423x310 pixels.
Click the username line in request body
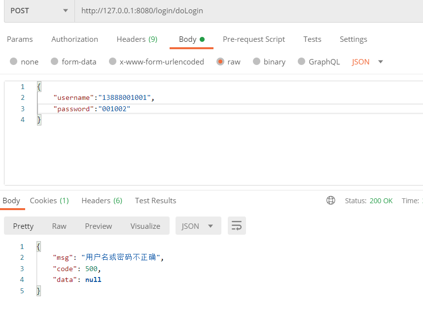pyautogui.click(x=104, y=97)
